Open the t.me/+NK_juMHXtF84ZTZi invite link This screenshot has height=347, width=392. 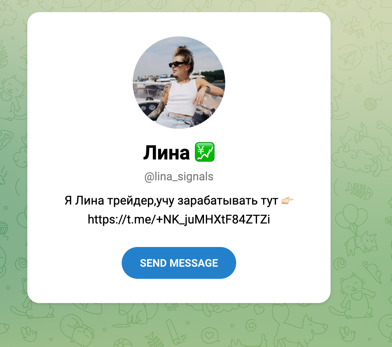click(x=179, y=219)
